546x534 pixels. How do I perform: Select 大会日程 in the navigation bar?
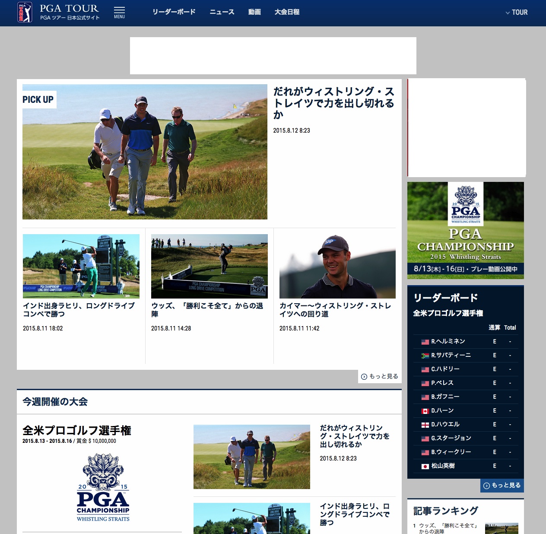pyautogui.click(x=287, y=12)
